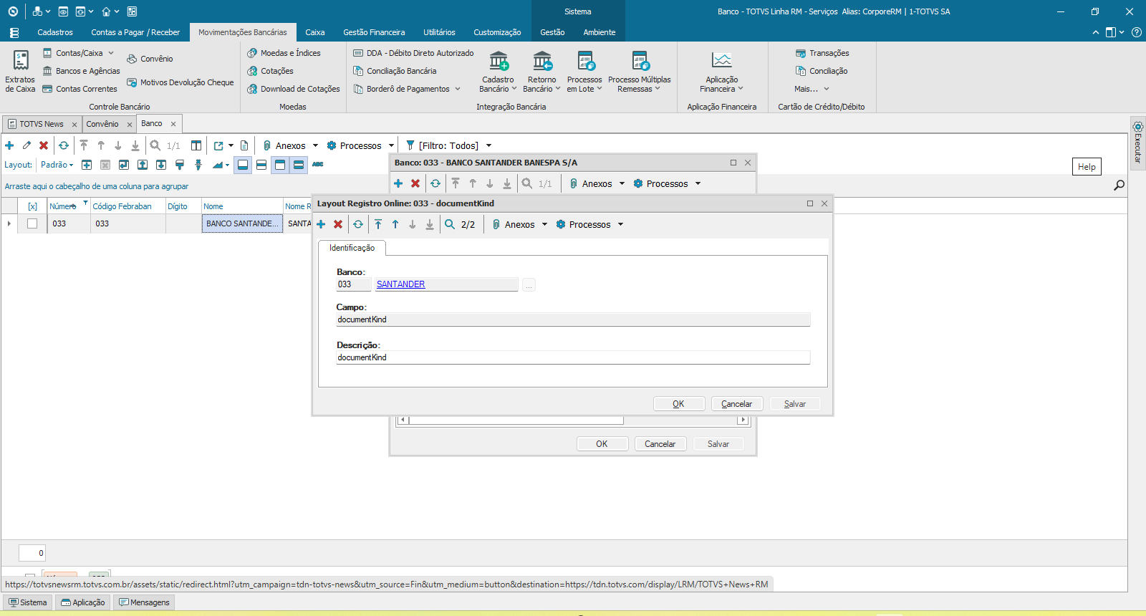Image resolution: width=1146 pixels, height=616 pixels.
Task: Click the Descrição input field
Action: click(573, 357)
